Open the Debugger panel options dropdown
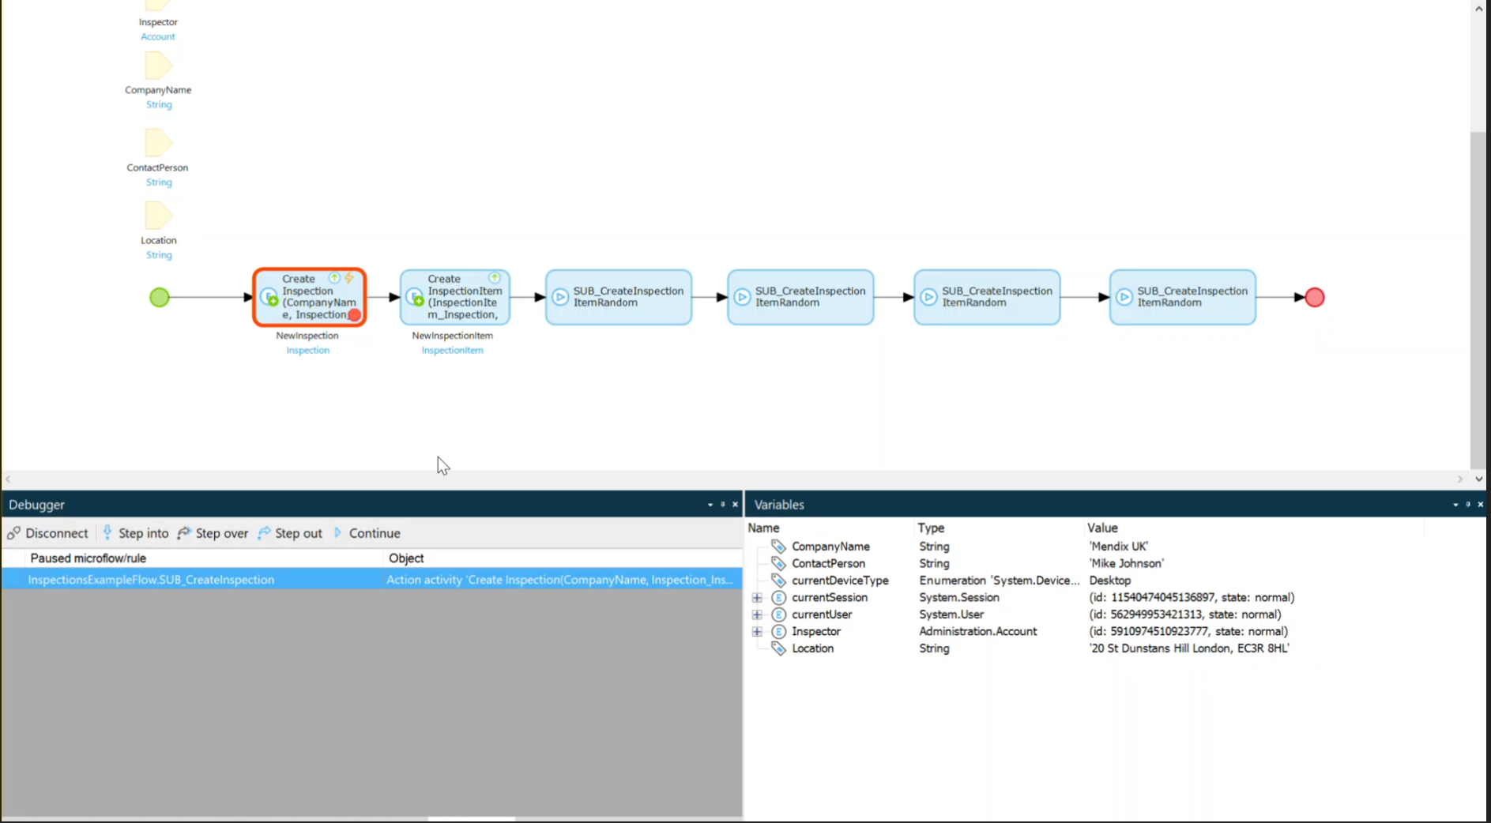The height and width of the screenshot is (823, 1491). point(710,505)
